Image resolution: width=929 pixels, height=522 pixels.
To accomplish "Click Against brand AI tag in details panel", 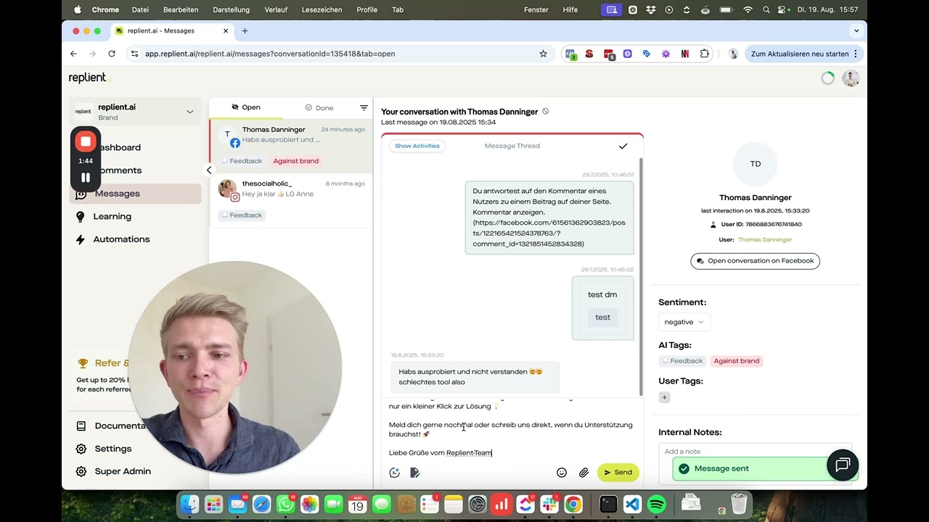I will (737, 361).
